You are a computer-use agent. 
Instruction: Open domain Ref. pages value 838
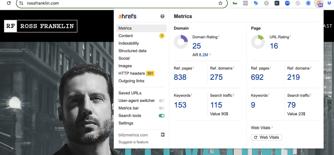[180, 77]
